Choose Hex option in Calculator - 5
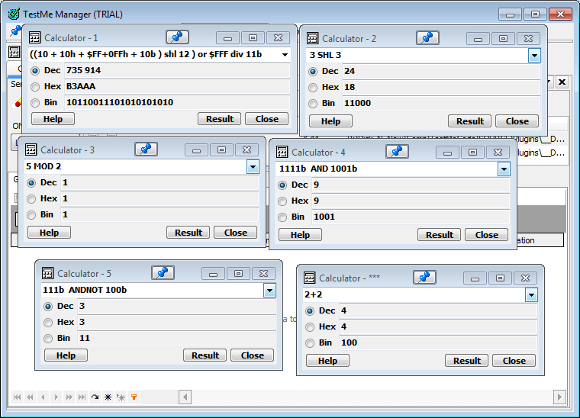Image resolution: width=580 pixels, height=418 pixels. [x=49, y=323]
